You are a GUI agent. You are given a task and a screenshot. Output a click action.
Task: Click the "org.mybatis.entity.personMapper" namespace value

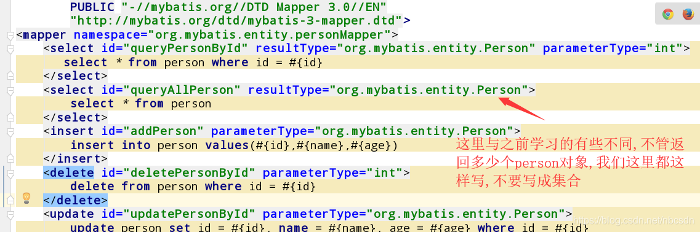coord(270,35)
